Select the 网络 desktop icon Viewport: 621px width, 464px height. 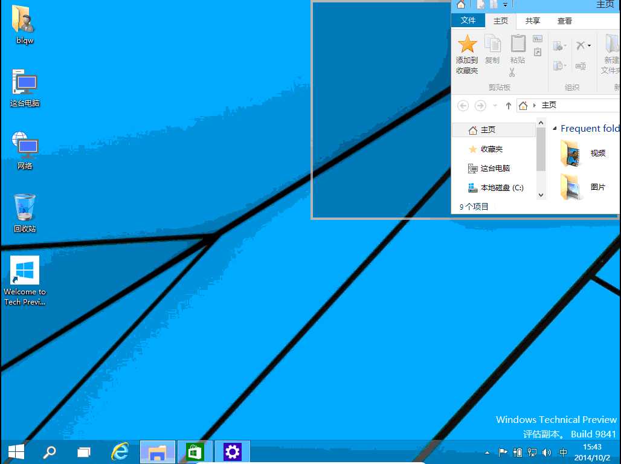[25, 150]
